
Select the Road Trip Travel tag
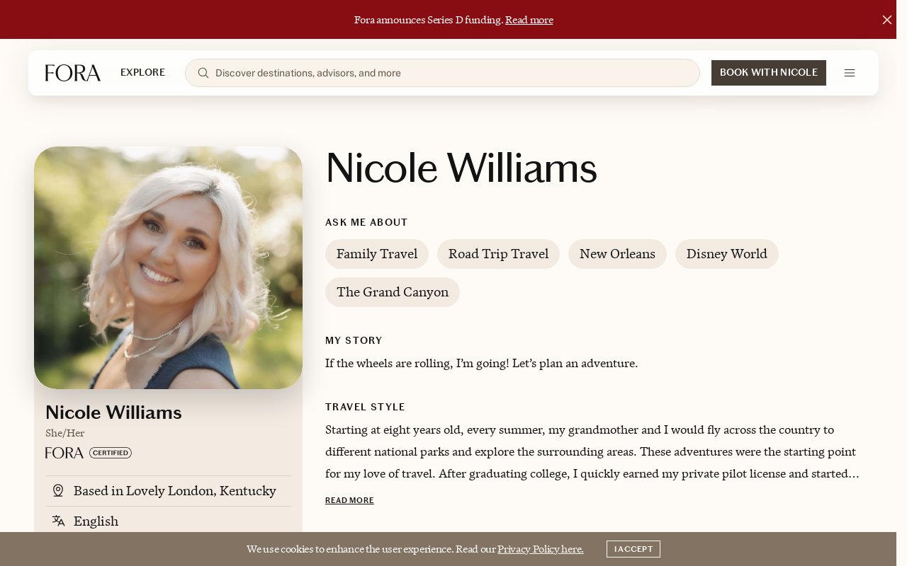(498, 254)
